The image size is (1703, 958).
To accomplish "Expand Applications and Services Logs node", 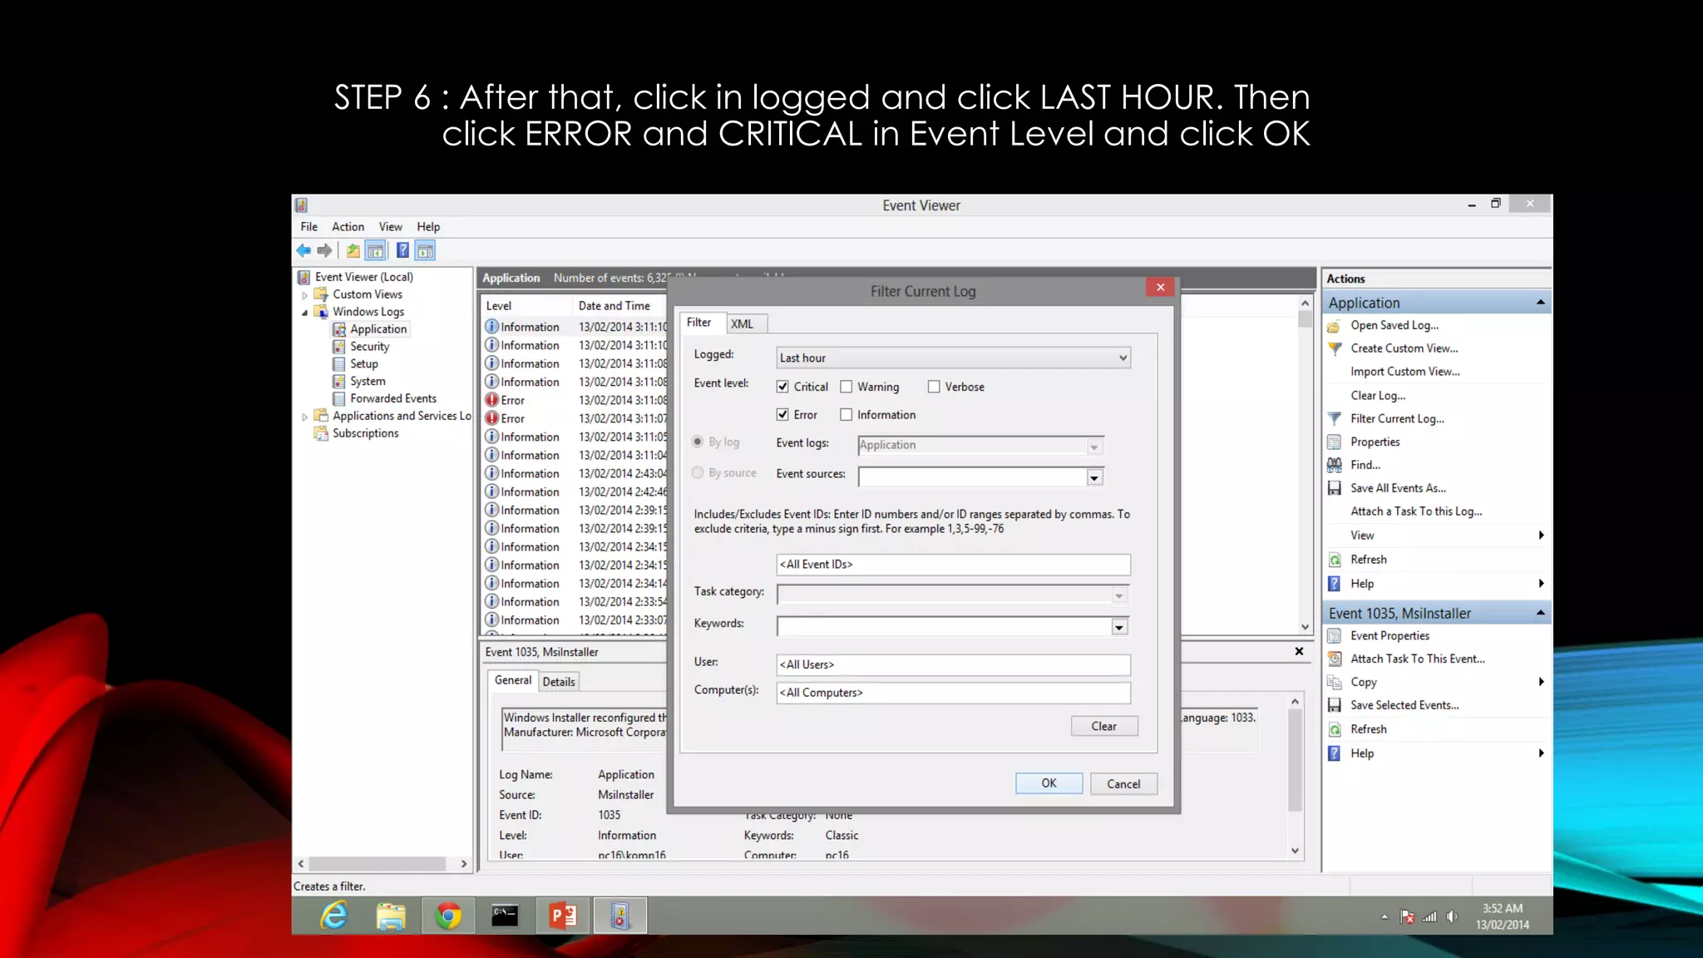I will pos(304,417).
